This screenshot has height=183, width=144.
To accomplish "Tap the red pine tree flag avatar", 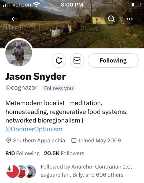I will coord(12,171).
